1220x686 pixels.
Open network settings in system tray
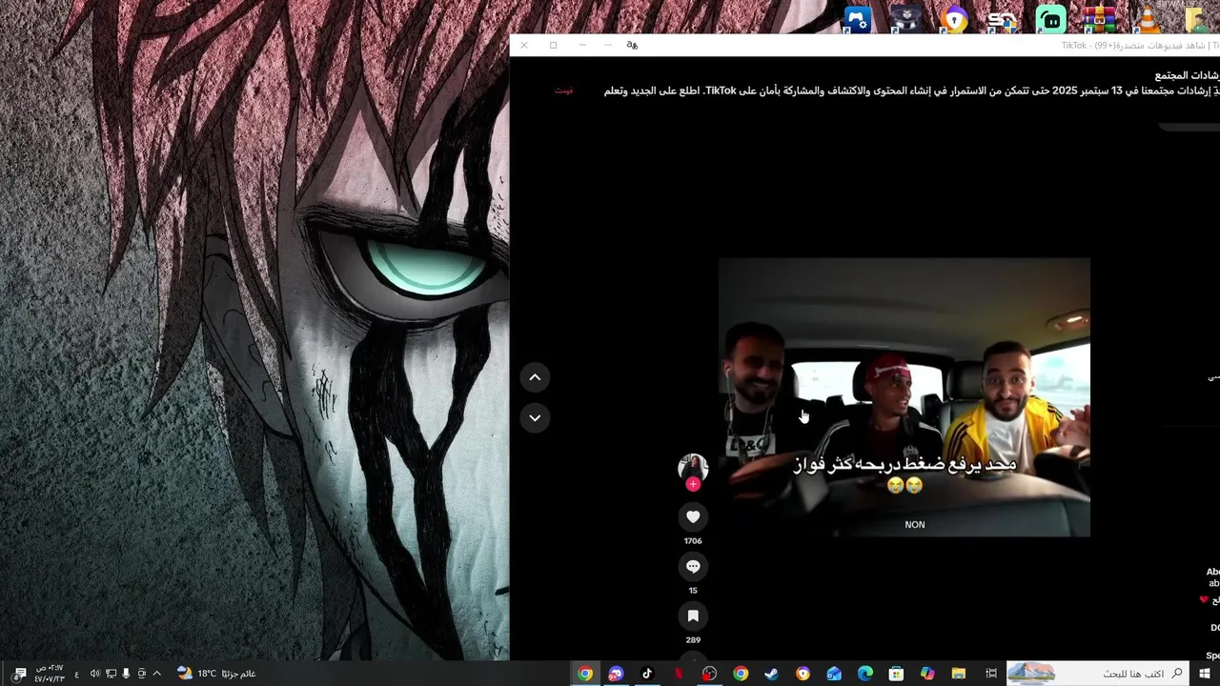pos(111,674)
